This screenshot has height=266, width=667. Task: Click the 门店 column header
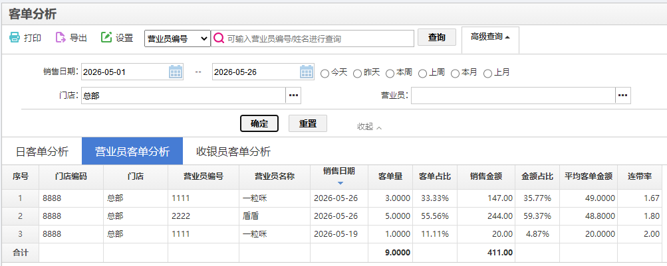[135, 176]
